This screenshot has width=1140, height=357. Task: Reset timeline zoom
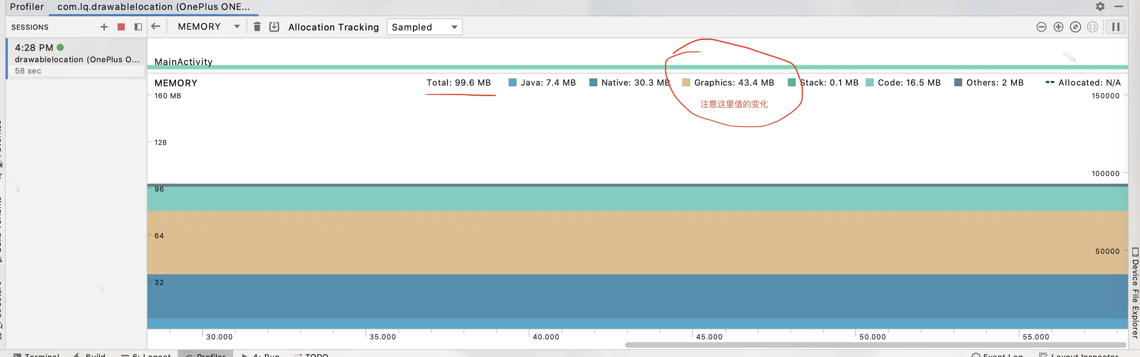1076,27
